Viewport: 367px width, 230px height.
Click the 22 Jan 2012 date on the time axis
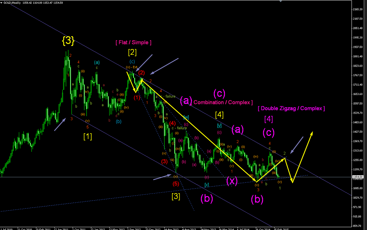tap(98, 229)
